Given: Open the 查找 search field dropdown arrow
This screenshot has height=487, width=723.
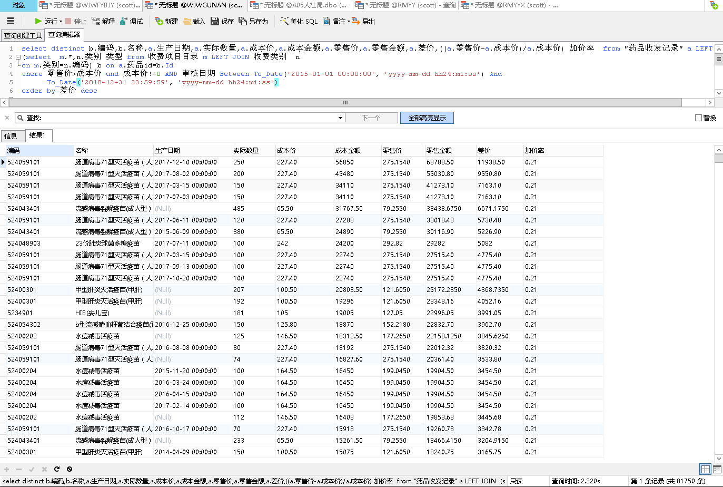Looking at the screenshot, I should tap(340, 118).
